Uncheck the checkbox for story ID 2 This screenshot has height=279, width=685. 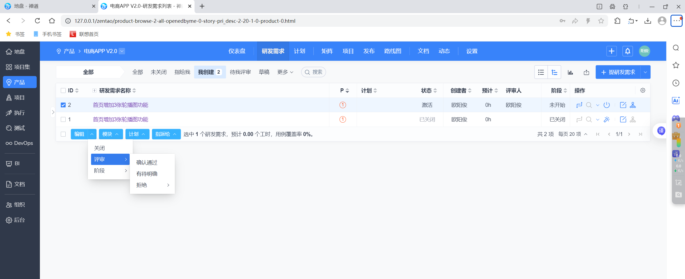coord(63,105)
